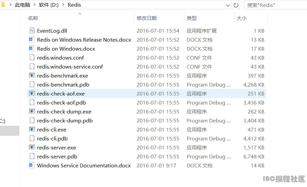Viewport: 307px width, 187px height.
Task: Select the redis.windows.conf file name
Action: 60,58
